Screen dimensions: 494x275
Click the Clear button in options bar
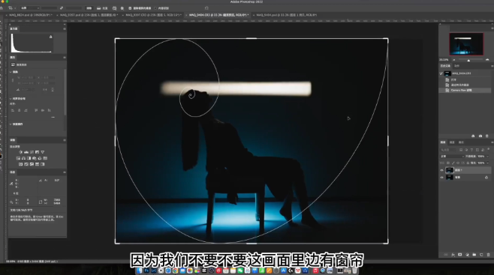(x=89, y=8)
